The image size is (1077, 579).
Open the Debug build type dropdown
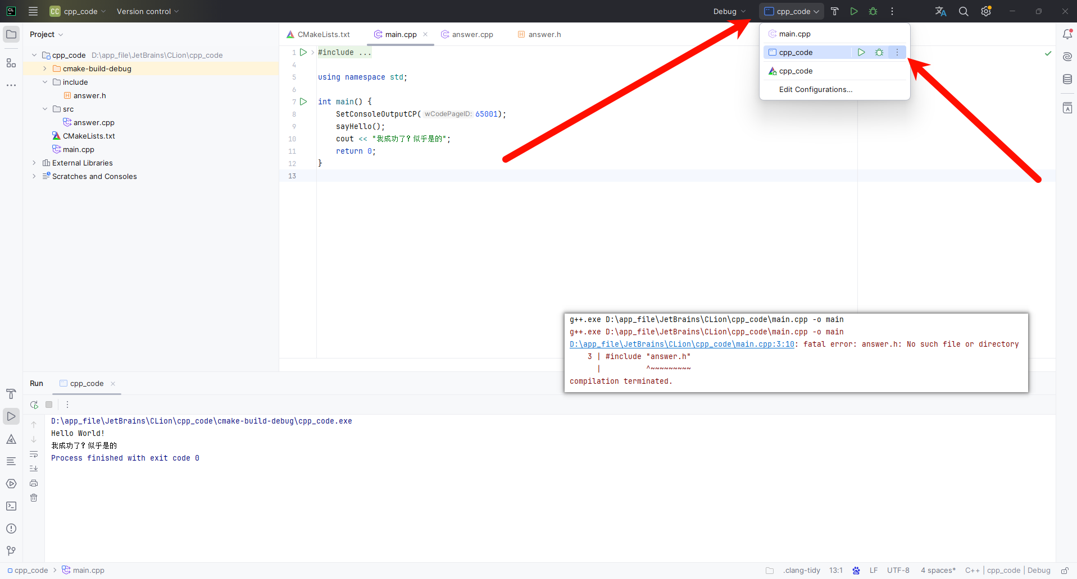pos(729,11)
